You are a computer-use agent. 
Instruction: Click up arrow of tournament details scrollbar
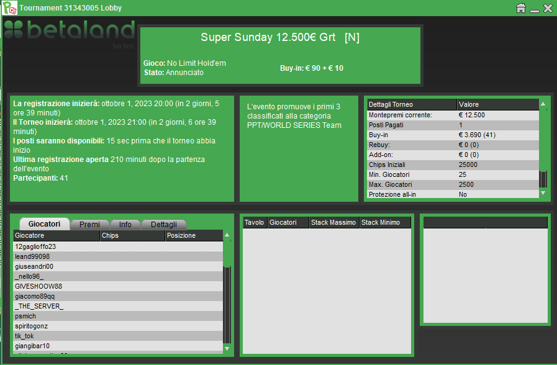tap(543, 104)
